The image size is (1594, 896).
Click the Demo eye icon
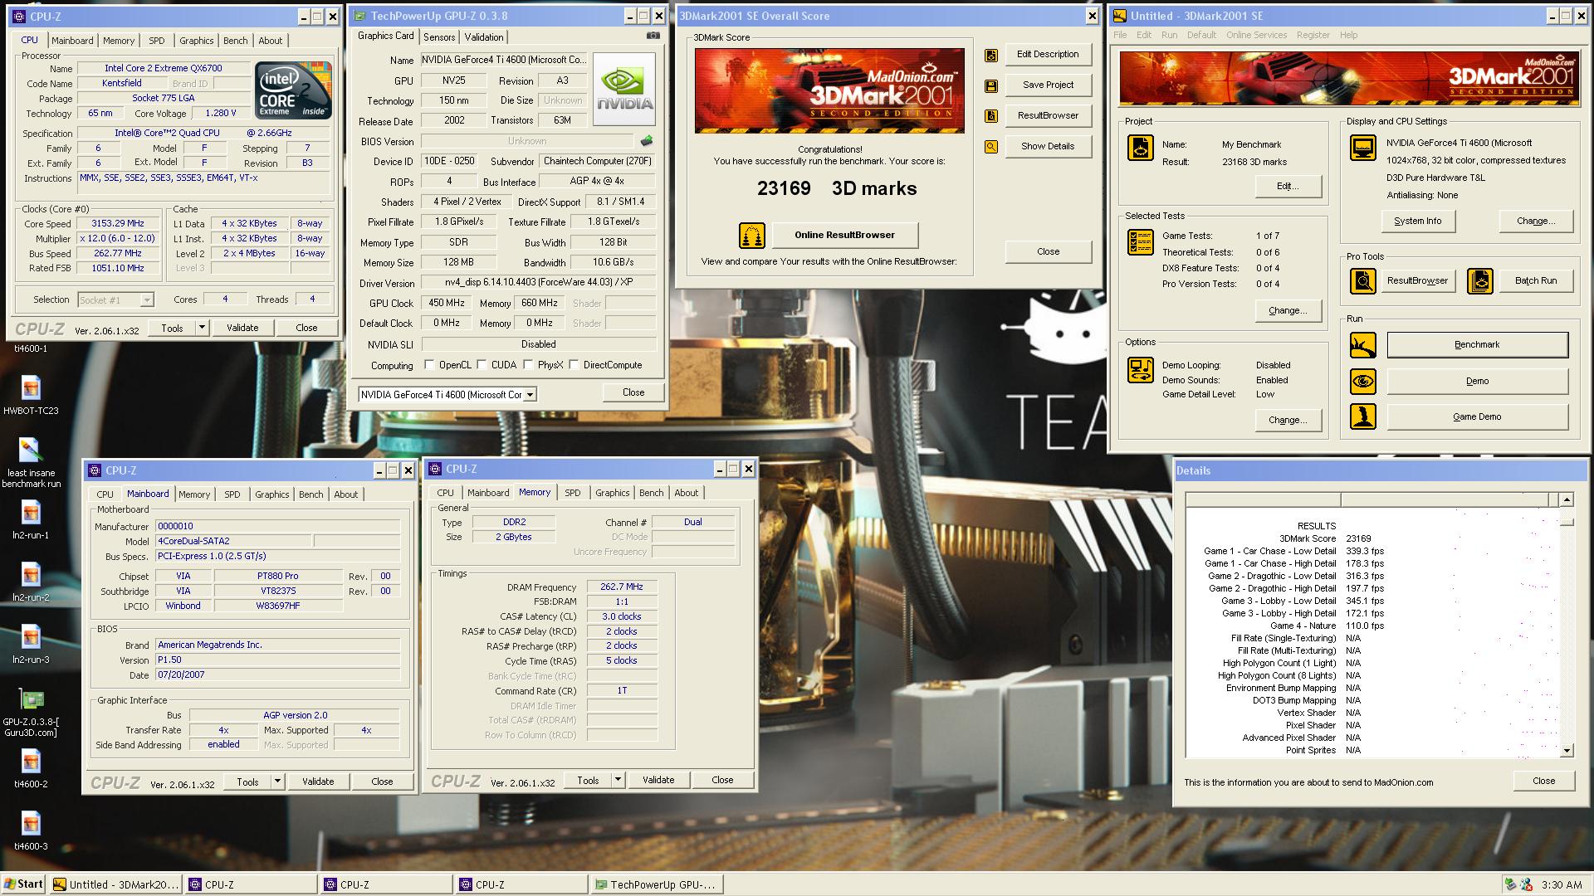tap(1362, 382)
